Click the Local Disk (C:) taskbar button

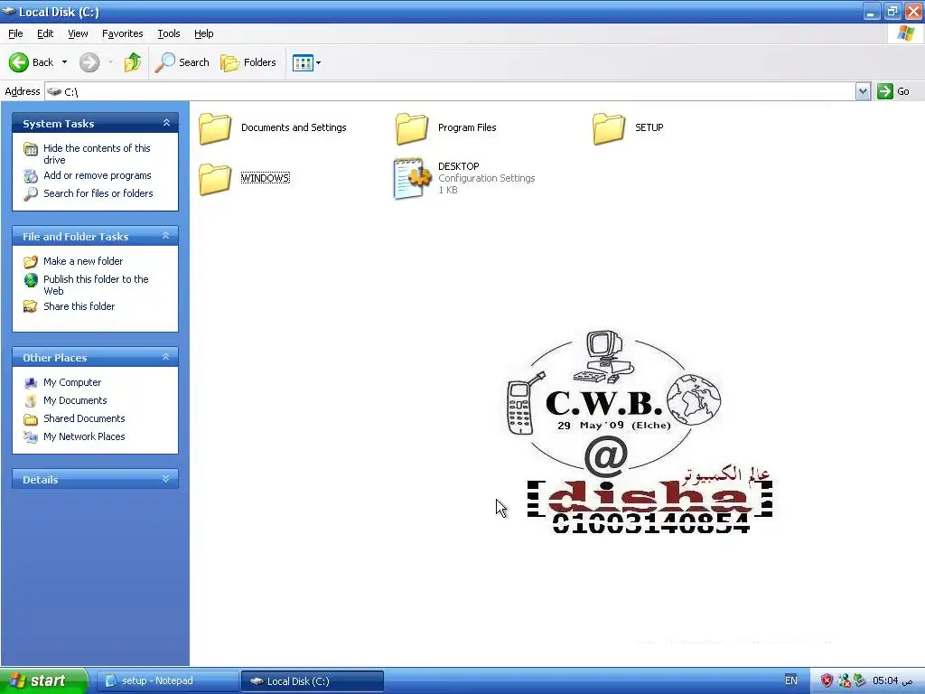click(313, 681)
